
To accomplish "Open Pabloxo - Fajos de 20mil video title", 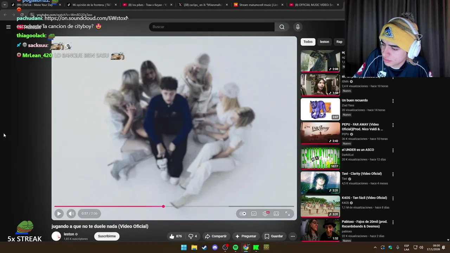I will pos(364,224).
